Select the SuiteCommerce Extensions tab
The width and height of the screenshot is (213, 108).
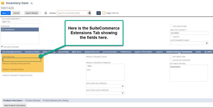pos(179,52)
